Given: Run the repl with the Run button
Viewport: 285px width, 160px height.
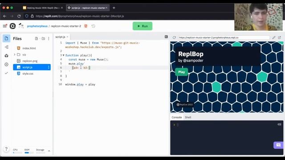Looking at the screenshot, I should click(x=142, y=26).
